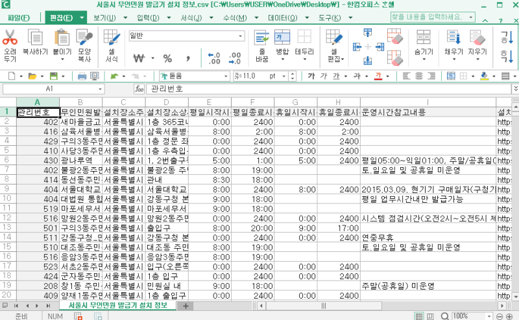Click the formula bar containing 관리번호

(x=330, y=89)
